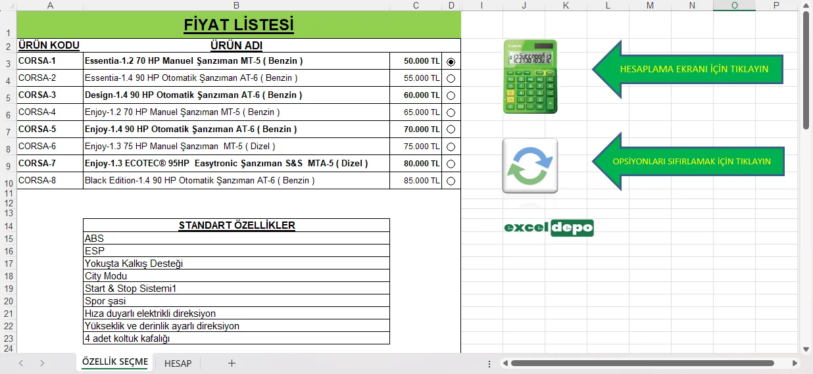Select the CORSA-5 radio button
This screenshot has height=374, width=813.
(451, 129)
